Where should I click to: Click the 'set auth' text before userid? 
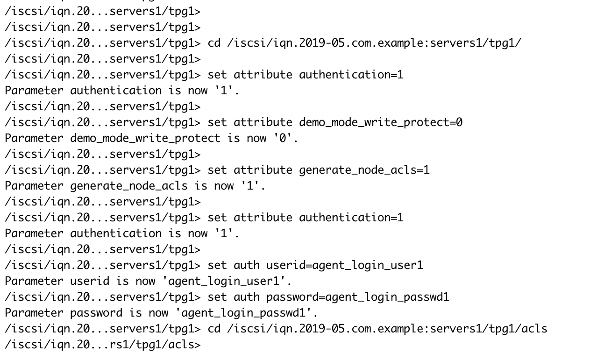[x=234, y=266]
